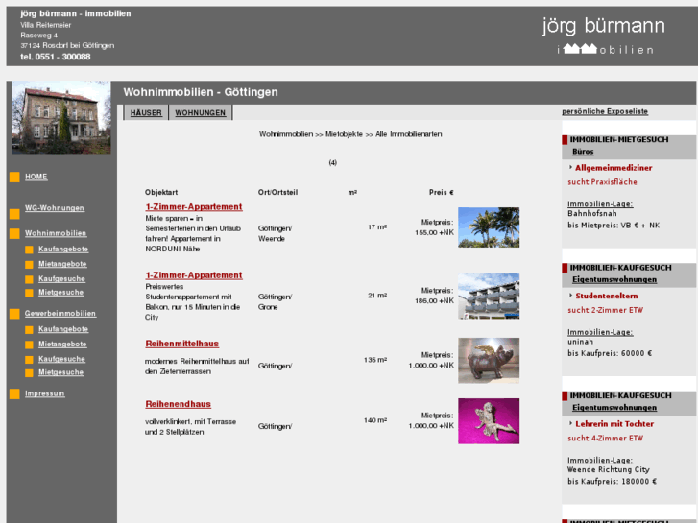Click the '140 m²' area value
This screenshot has height=523, width=698.
coord(375,420)
